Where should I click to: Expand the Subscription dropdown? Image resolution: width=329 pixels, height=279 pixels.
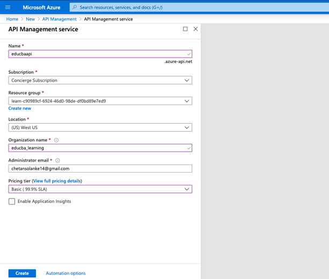(x=100, y=80)
